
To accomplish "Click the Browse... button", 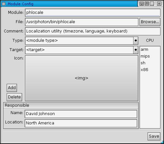I will [x=150, y=22].
